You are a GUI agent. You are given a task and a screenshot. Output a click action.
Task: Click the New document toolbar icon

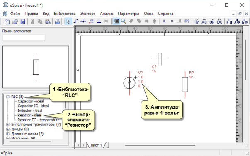[7, 21]
